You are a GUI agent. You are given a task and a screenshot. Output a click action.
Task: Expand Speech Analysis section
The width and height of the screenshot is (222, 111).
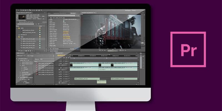click(x=48, y=51)
